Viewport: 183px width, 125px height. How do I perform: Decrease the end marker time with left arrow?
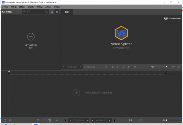(92, 120)
